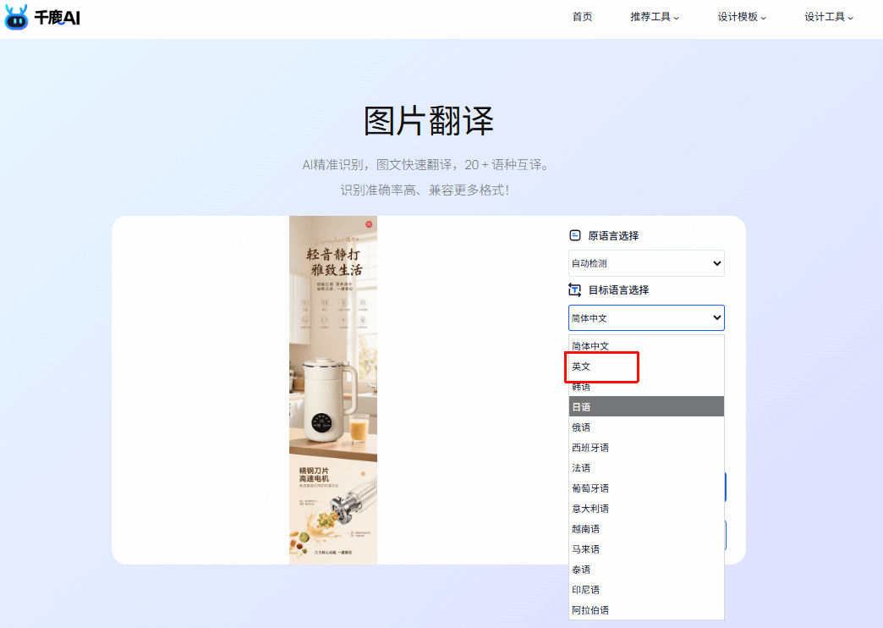Viewport: 883px width, 628px height.
Task: Open the 设计模板 navigation menu
Action: pos(738,15)
